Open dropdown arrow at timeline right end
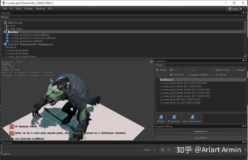This screenshot has width=248, height=160. pos(245,150)
